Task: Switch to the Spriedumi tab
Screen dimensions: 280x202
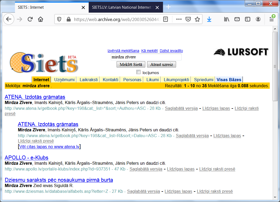Action: [204, 80]
